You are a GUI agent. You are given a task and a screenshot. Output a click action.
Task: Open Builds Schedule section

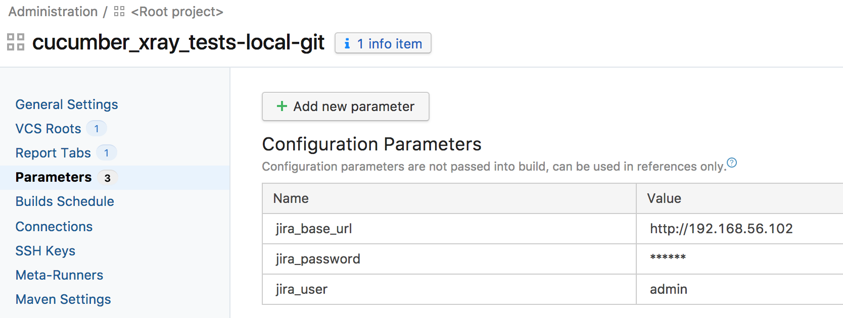pyautogui.click(x=65, y=201)
